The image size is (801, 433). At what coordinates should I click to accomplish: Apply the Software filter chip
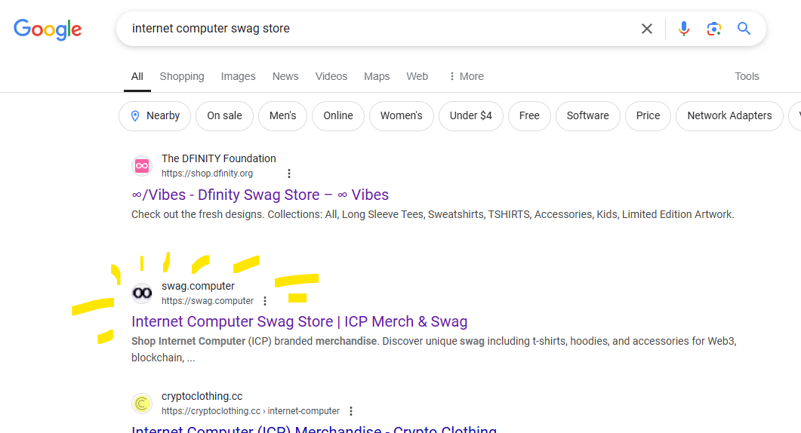pos(587,116)
